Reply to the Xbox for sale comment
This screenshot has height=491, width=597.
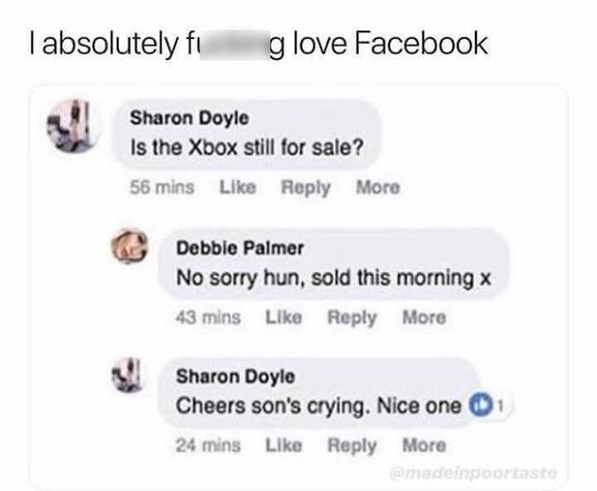coord(305,188)
